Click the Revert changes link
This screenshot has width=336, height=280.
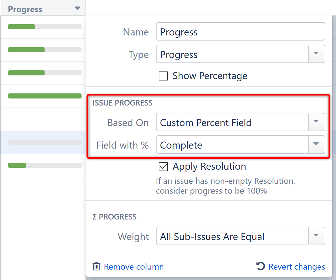297,266
